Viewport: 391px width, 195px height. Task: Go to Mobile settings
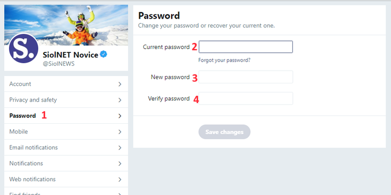[66, 132]
